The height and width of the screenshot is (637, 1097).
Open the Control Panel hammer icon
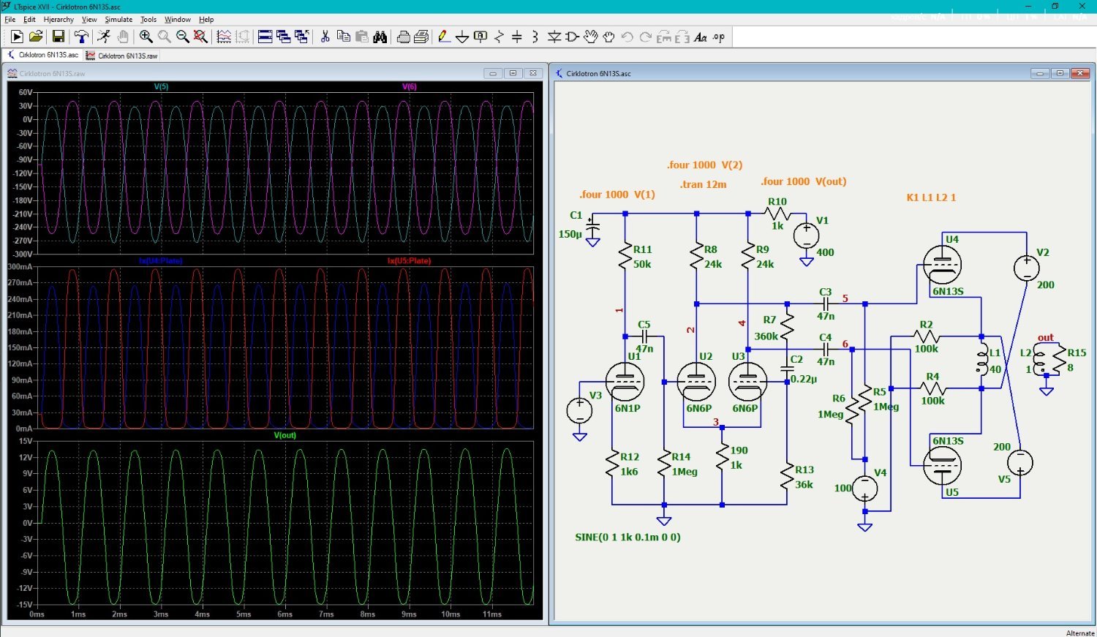81,37
